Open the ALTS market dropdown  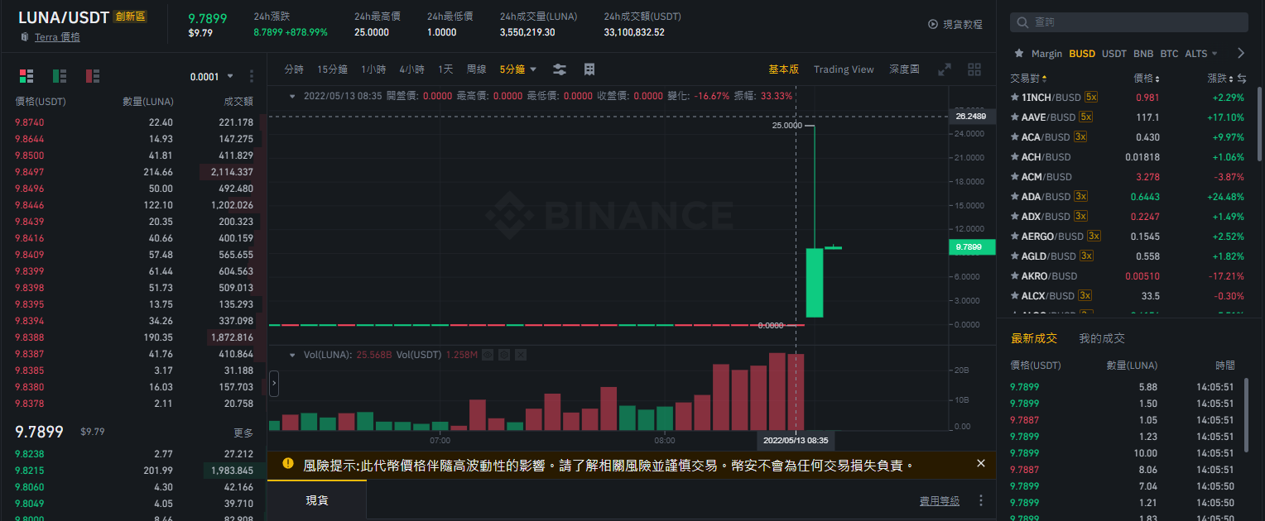pos(1201,53)
